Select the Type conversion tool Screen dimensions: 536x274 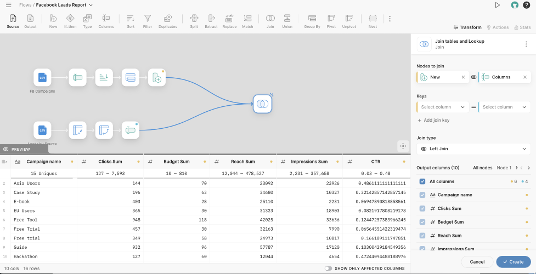(88, 21)
